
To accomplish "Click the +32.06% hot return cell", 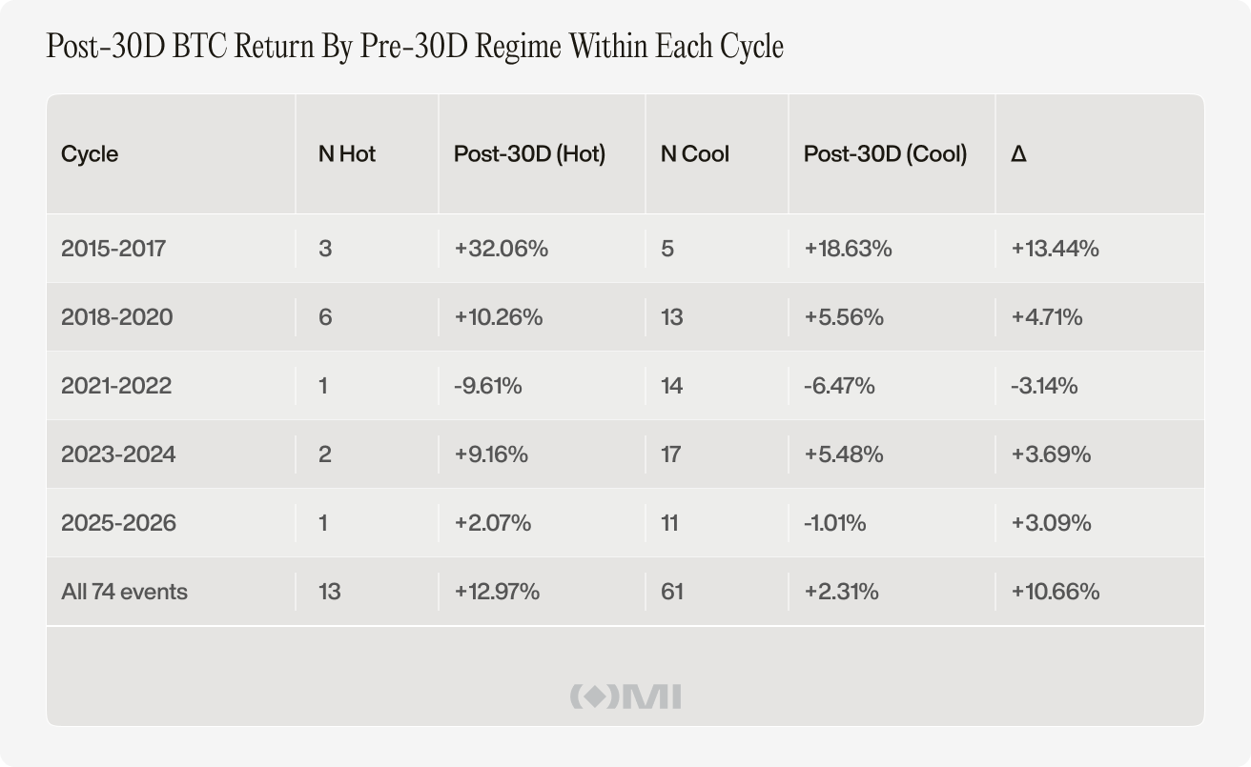I will point(501,249).
